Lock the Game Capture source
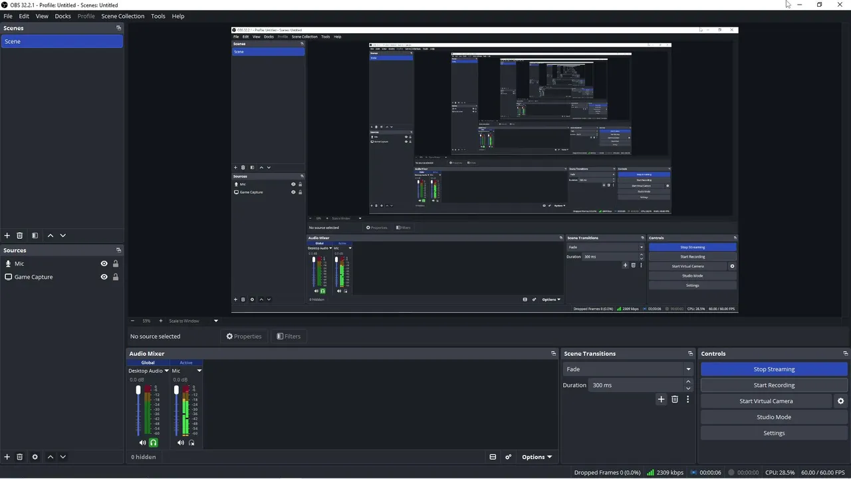The image size is (851, 479). tap(116, 277)
